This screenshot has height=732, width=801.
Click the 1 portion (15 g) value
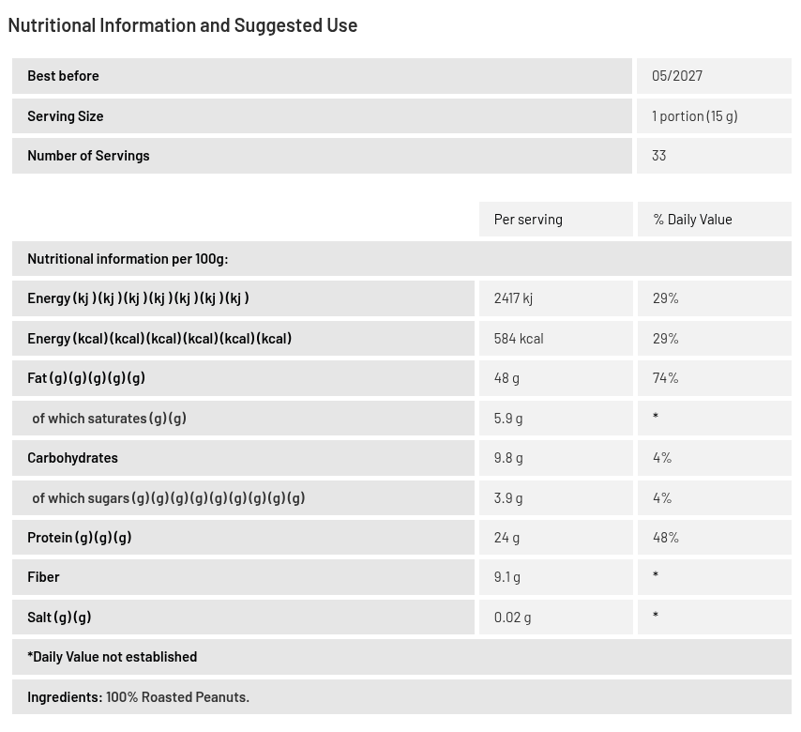point(695,116)
